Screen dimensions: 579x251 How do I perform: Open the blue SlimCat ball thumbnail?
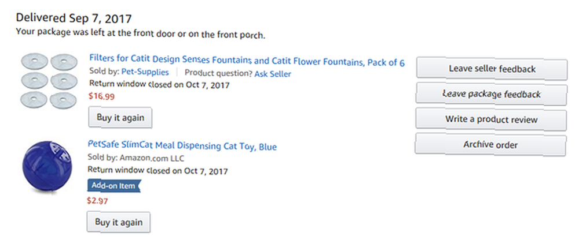point(47,166)
